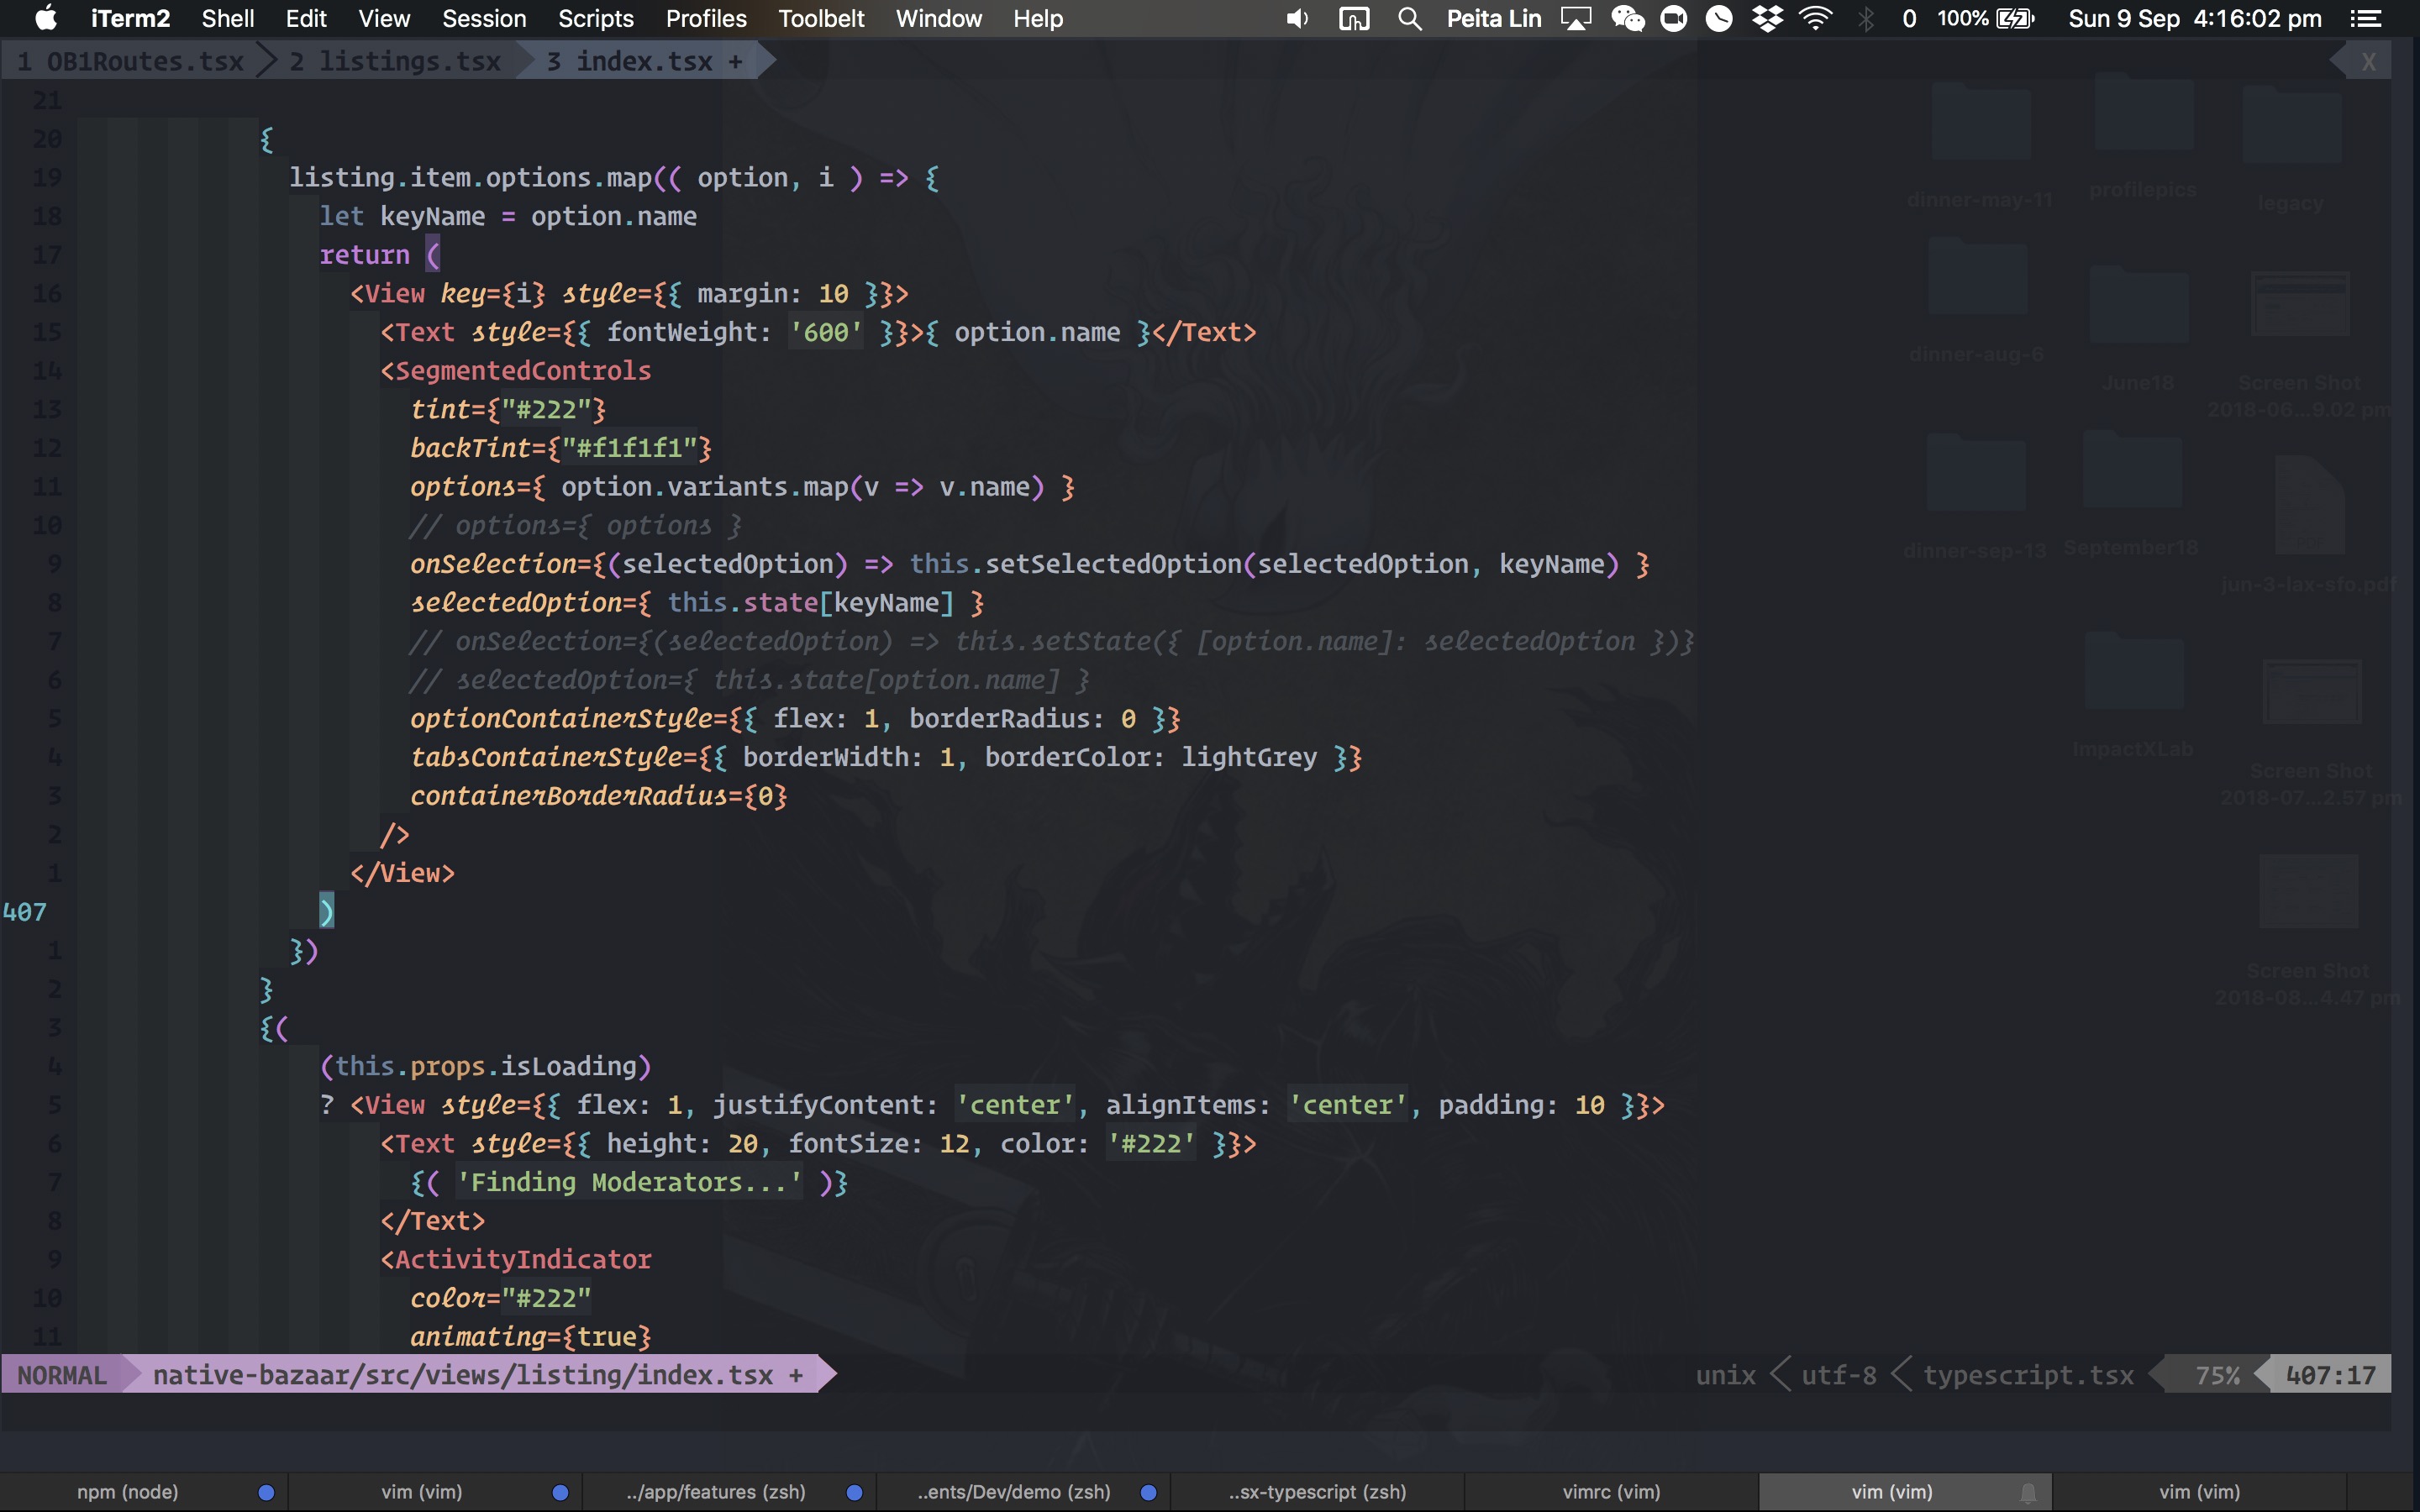This screenshot has width=2420, height=1512.
Task: Click the Bluetooth status icon
Action: pos(1865,19)
